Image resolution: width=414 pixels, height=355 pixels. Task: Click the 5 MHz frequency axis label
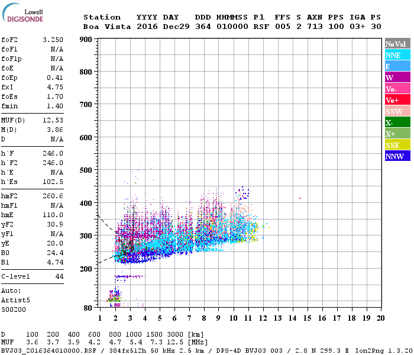[160, 318]
